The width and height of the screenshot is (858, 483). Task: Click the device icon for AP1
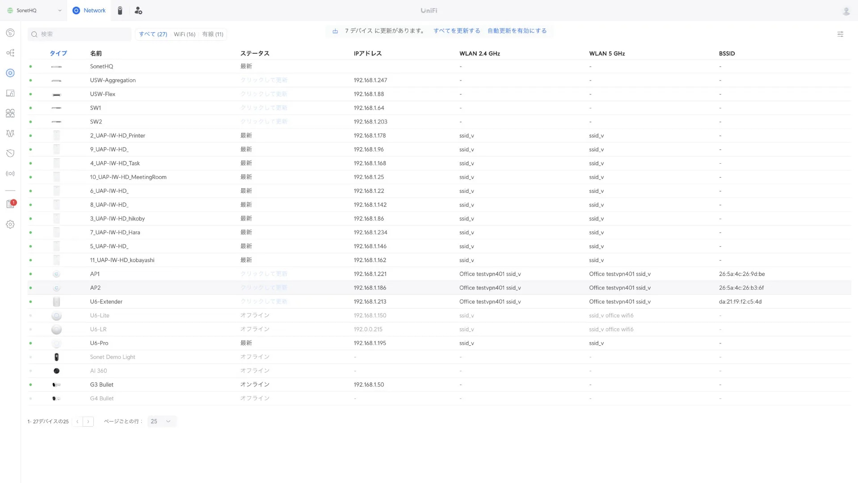coord(56,274)
